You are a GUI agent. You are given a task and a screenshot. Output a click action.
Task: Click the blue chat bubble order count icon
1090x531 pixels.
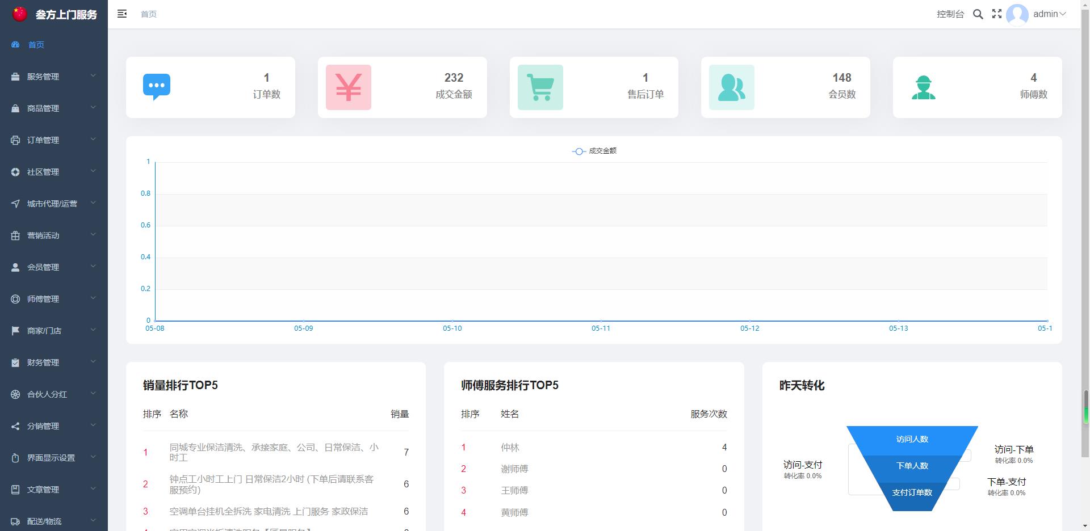[x=157, y=87]
